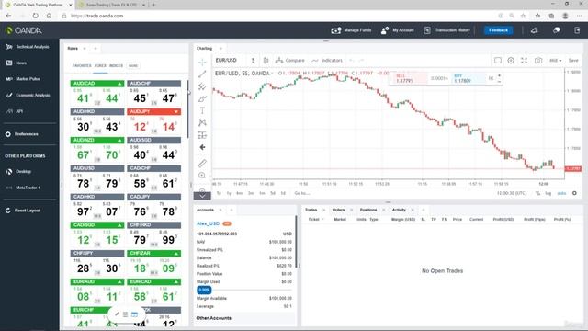Select the XABCD pattern tool

202,122
